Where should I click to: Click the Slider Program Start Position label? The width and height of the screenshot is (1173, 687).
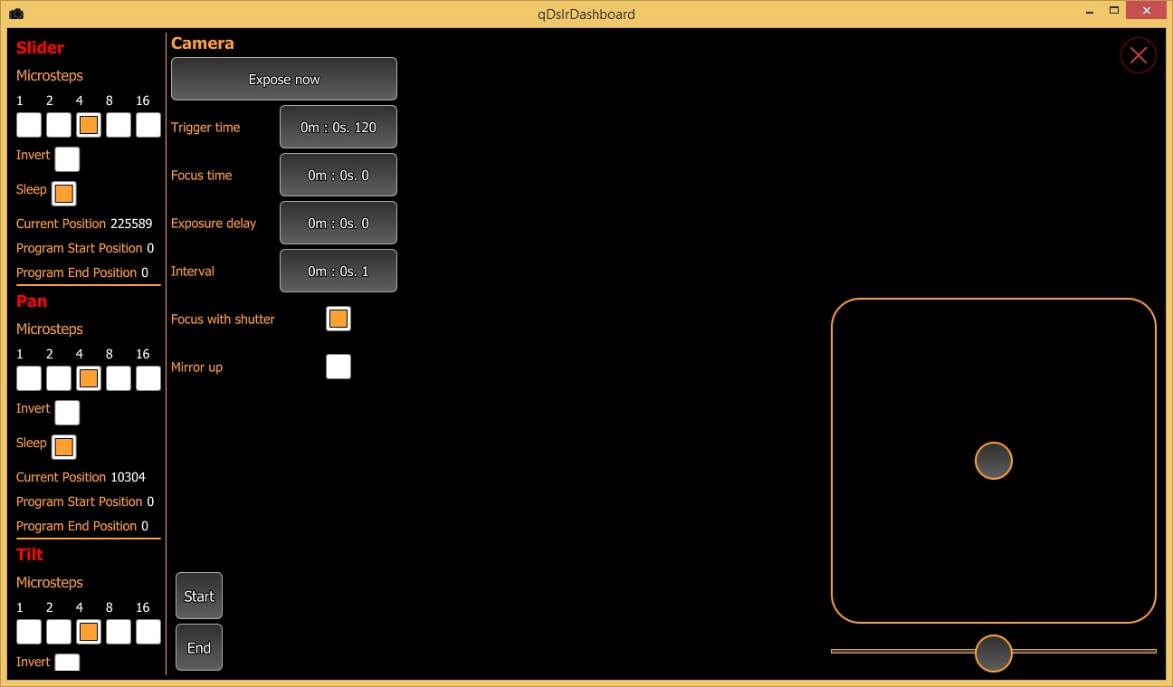point(79,248)
